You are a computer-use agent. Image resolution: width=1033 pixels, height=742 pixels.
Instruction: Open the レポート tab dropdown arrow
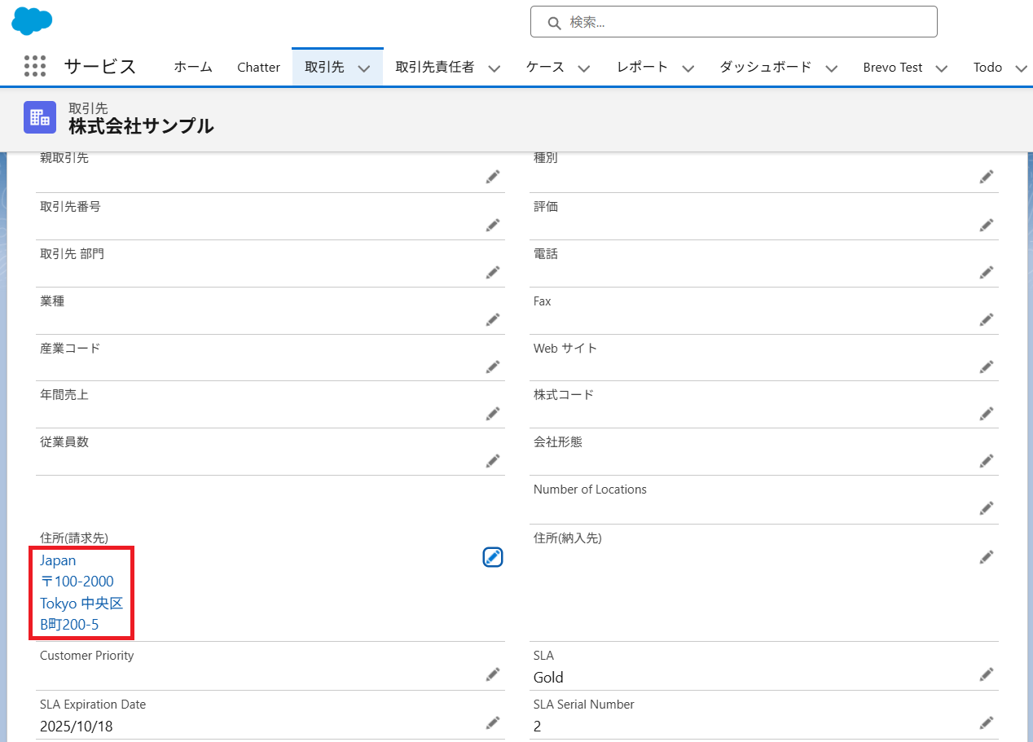point(688,68)
